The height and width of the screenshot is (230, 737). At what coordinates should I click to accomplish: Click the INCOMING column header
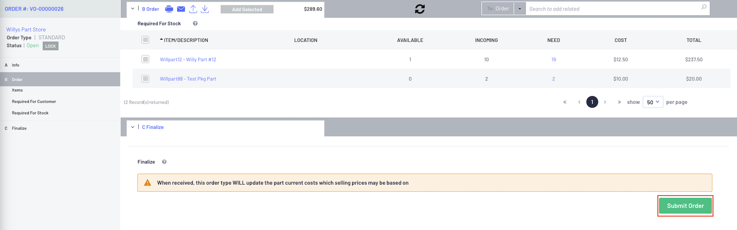(487, 40)
